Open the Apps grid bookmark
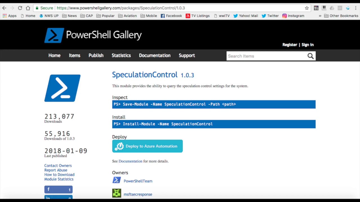This screenshot has width=360, height=202. coord(10,16)
